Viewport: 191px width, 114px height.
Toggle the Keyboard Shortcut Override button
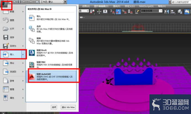coord(105,12)
